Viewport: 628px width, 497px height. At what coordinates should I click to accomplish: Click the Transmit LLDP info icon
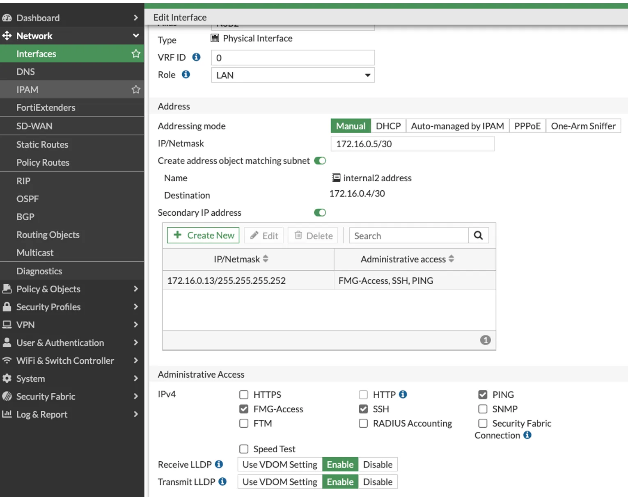[222, 481]
